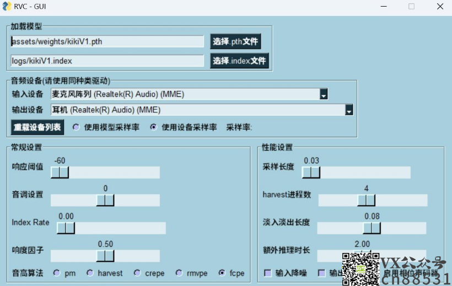The width and height of the screenshot is (452, 286).
Task: Click the 选择.index文件 button
Action: 239,61
